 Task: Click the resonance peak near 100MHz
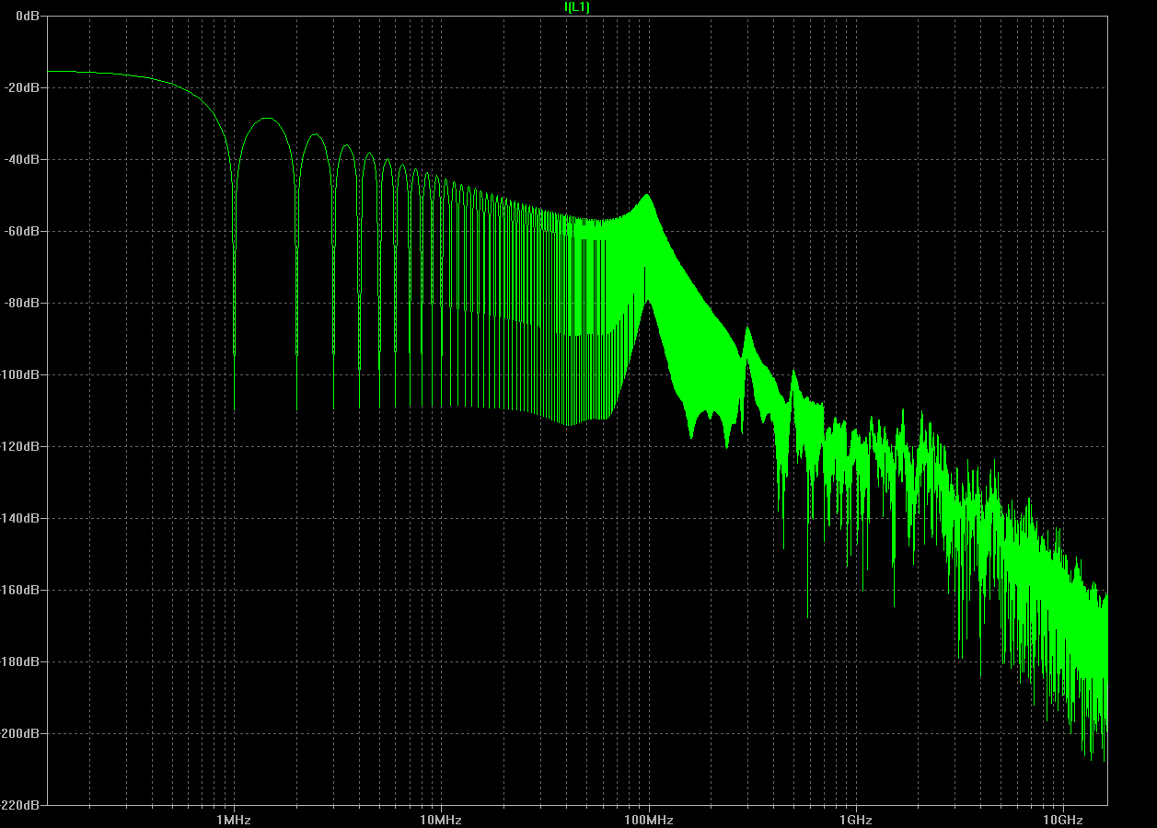point(647,196)
